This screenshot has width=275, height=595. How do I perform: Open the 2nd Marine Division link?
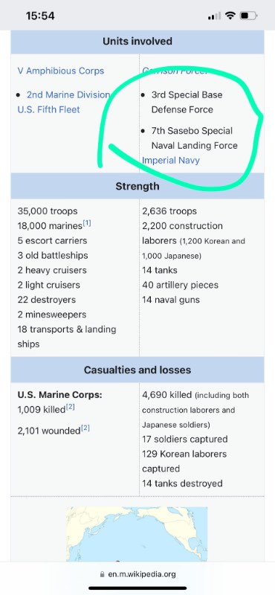point(68,94)
